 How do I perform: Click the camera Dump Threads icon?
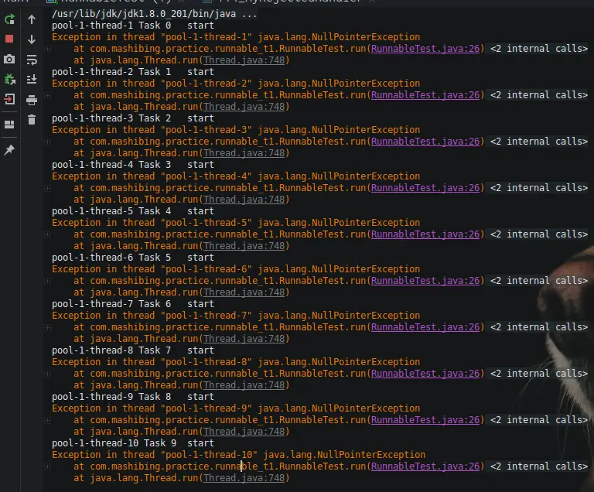coord(9,59)
